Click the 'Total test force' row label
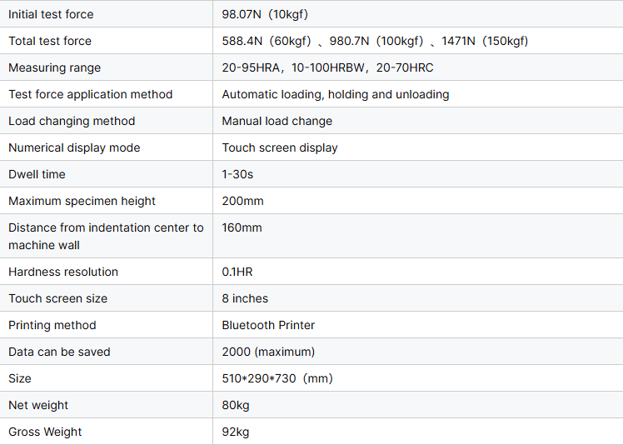This screenshot has height=445, width=623. click(50, 41)
